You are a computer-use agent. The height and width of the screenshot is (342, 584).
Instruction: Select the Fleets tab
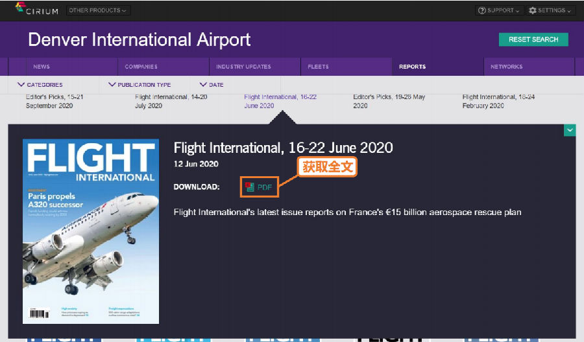tap(318, 67)
